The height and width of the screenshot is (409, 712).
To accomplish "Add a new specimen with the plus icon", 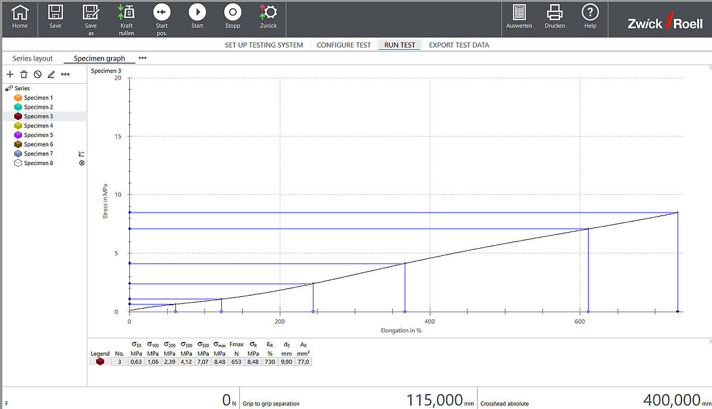I will 10,74.
